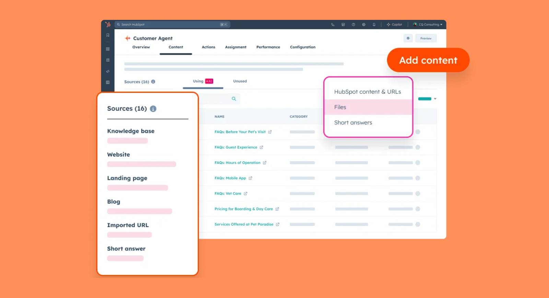549x298 pixels.
Task: Open the FAQs: Before Your Pet's Visit link
Action: pyautogui.click(x=240, y=132)
